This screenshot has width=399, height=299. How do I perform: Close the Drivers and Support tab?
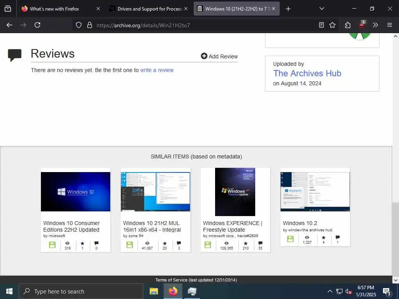coord(186,9)
